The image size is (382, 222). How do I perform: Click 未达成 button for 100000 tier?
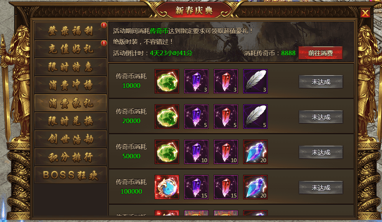tap(321, 187)
